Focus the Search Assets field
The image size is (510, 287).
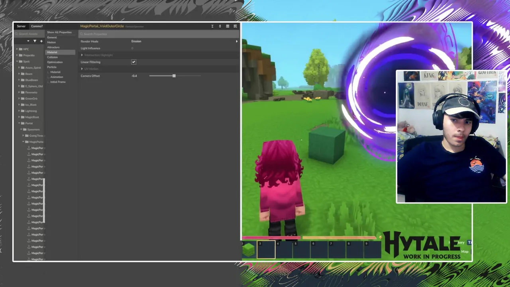tap(29, 34)
